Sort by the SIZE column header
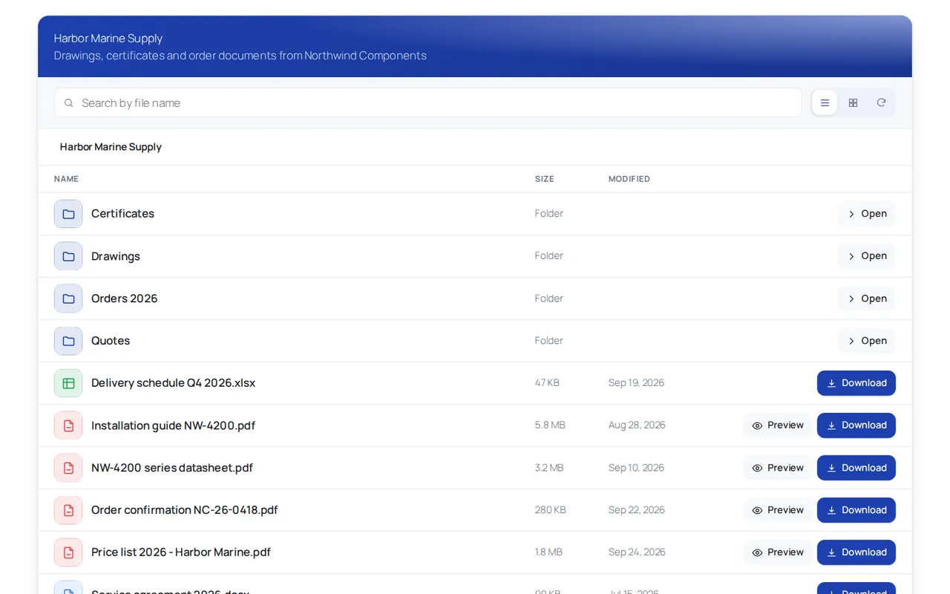 click(544, 179)
